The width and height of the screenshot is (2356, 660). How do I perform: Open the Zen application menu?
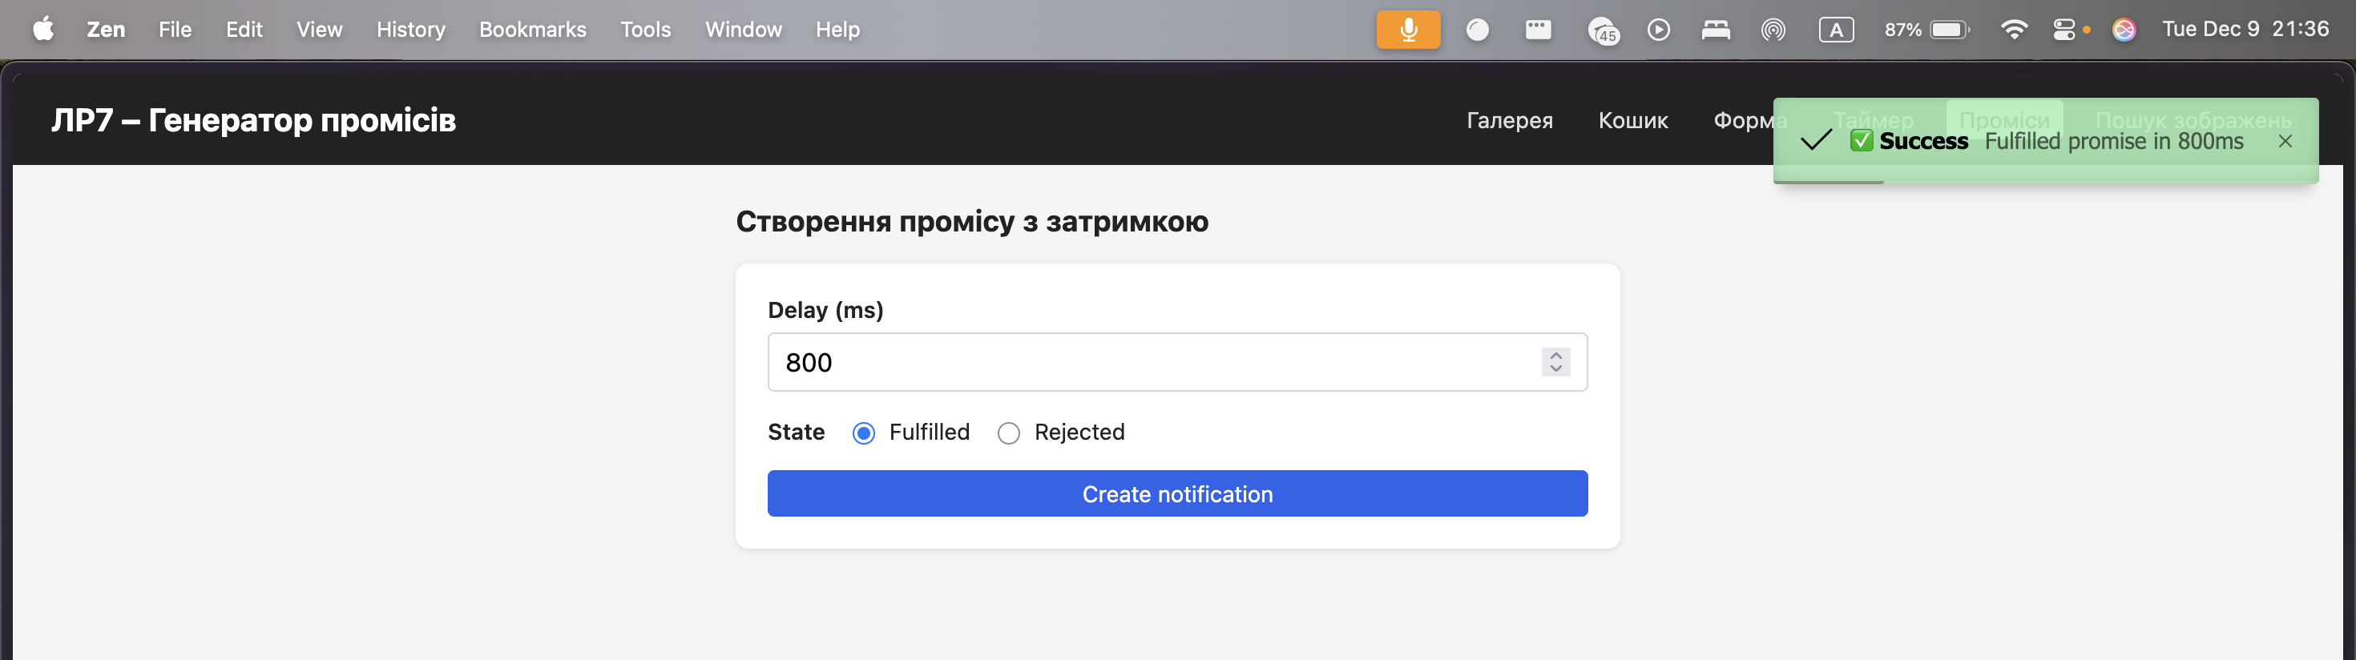point(106,30)
